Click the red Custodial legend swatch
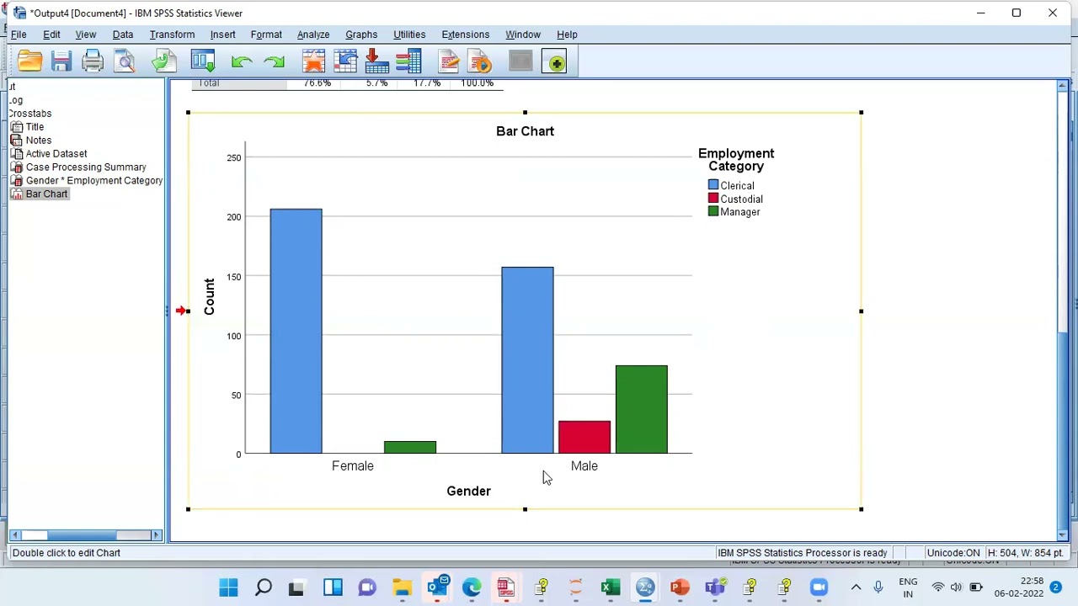Image resolution: width=1078 pixels, height=606 pixels. pyautogui.click(x=713, y=199)
